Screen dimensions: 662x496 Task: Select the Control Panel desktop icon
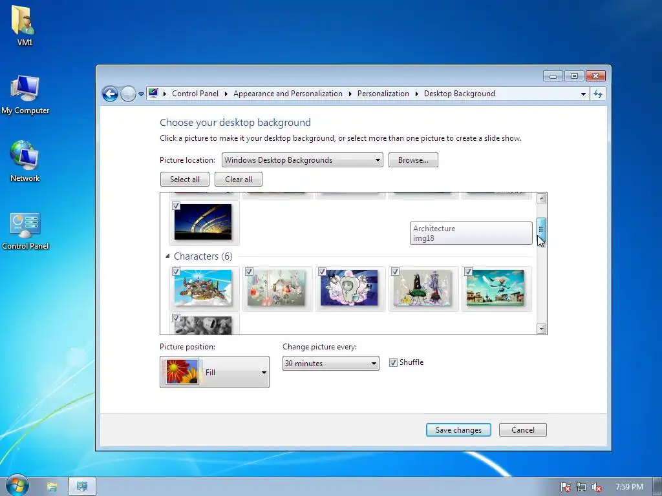[25, 231]
